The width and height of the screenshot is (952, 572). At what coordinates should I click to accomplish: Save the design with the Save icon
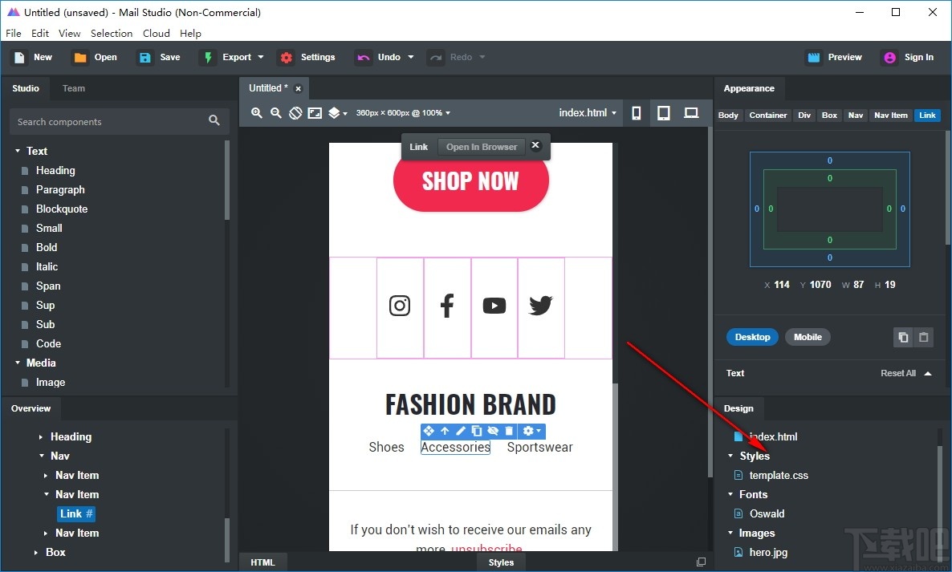click(145, 57)
